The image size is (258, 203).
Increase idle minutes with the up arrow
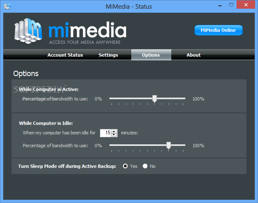(x=114, y=131)
